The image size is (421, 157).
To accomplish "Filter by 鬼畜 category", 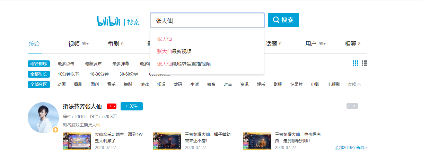I will [211, 85].
